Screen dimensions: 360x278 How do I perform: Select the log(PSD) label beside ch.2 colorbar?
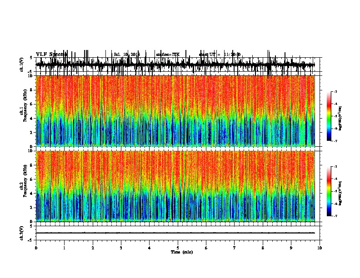[x=340, y=193]
